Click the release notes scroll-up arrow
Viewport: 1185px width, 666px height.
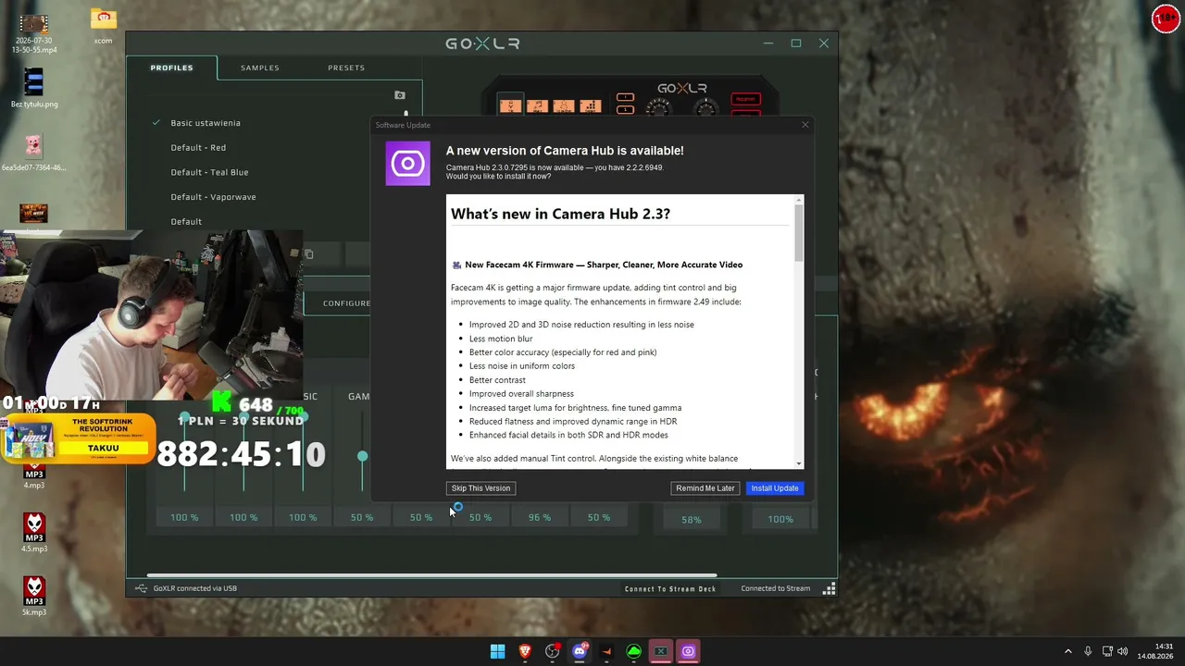(x=798, y=199)
